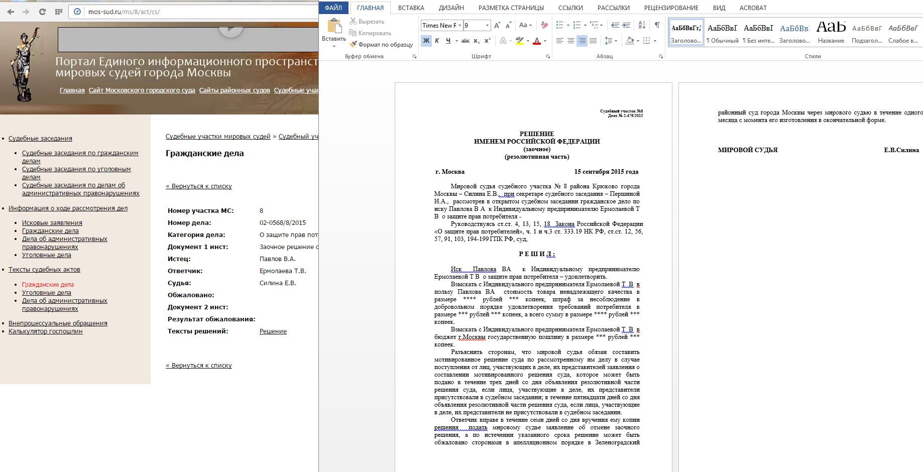Click the browser back arrow
Viewport: 923px width, 472px height.
click(11, 12)
